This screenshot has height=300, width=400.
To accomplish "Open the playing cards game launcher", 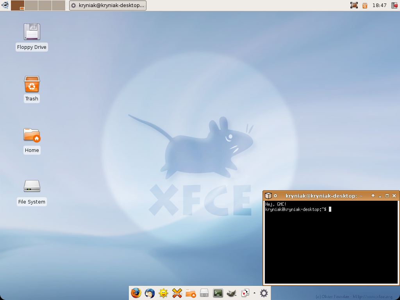I will (245, 293).
